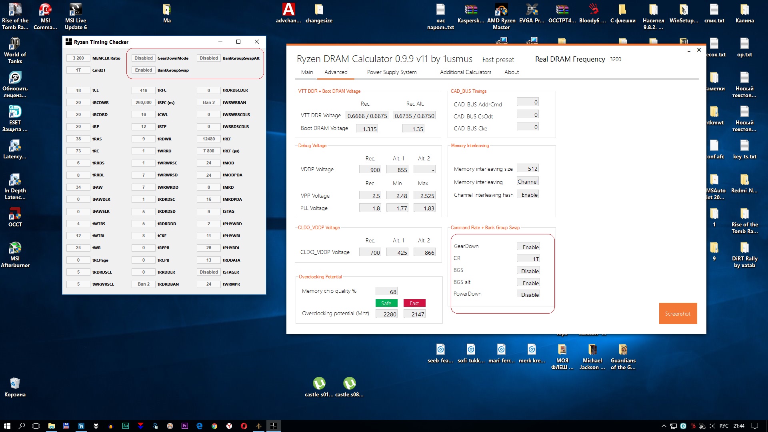Click the green Safe preset button
The height and width of the screenshot is (432, 768).
click(x=386, y=303)
